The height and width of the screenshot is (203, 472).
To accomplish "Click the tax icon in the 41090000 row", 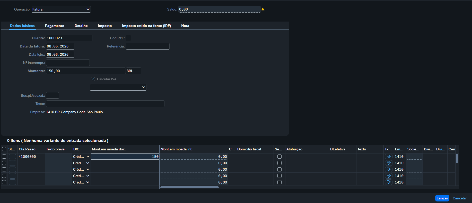I will point(389,157).
